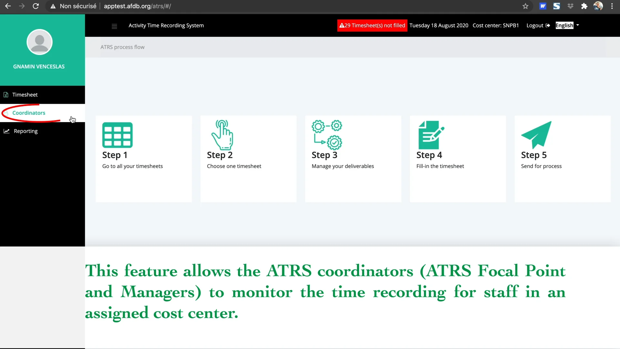The height and width of the screenshot is (349, 620).
Task: Click the 'Manage your deliverables' text
Action: coord(343,166)
